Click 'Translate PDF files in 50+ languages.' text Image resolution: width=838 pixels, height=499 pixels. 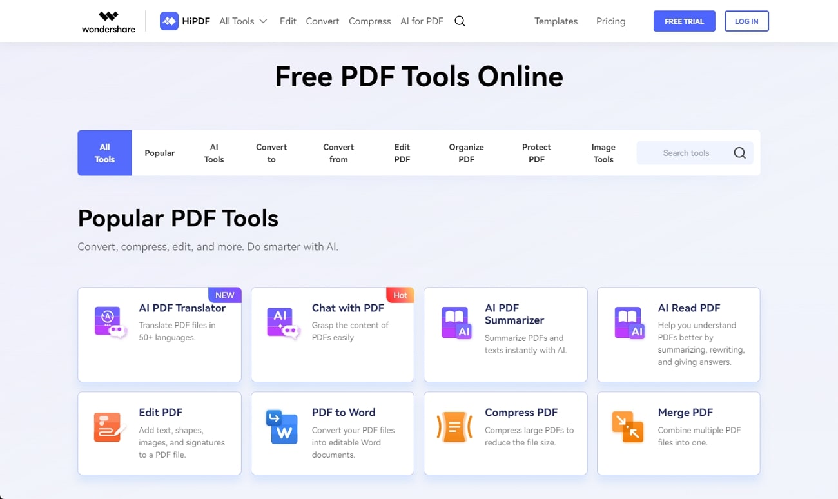[177, 331]
